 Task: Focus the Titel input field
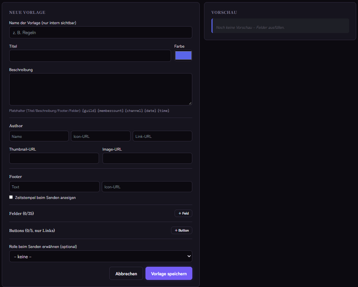point(90,56)
